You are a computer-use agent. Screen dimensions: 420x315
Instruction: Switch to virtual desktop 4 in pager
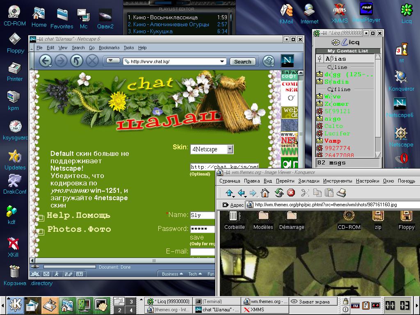(x=131, y=310)
